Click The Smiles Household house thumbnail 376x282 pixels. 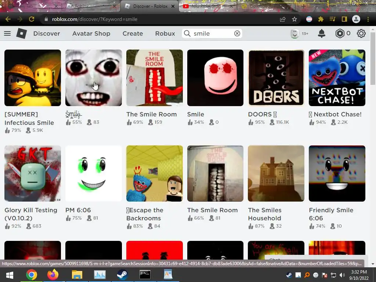(276, 173)
